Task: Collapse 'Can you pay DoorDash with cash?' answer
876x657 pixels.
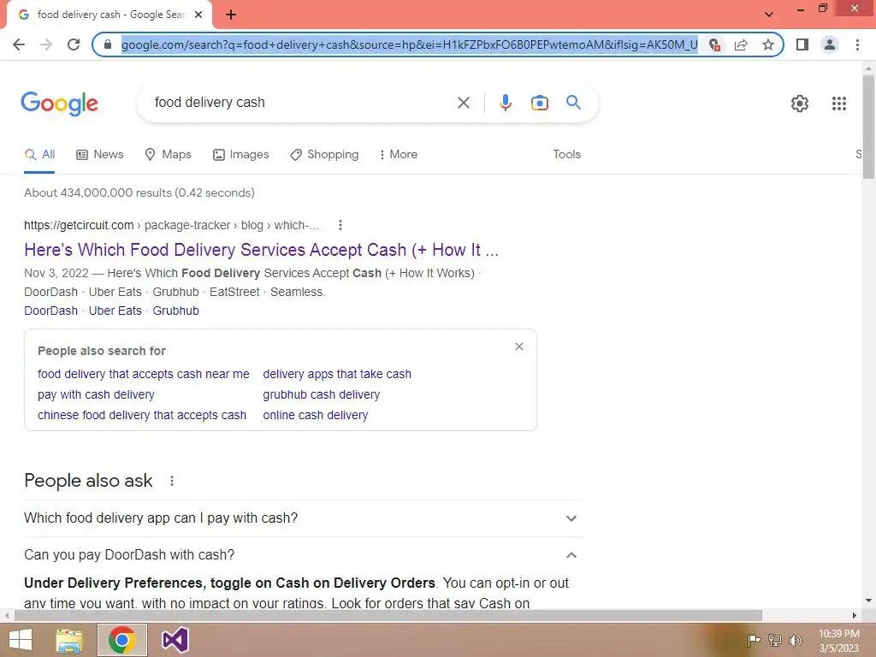Action: (302, 555)
